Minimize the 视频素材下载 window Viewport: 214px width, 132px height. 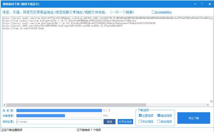195,4
